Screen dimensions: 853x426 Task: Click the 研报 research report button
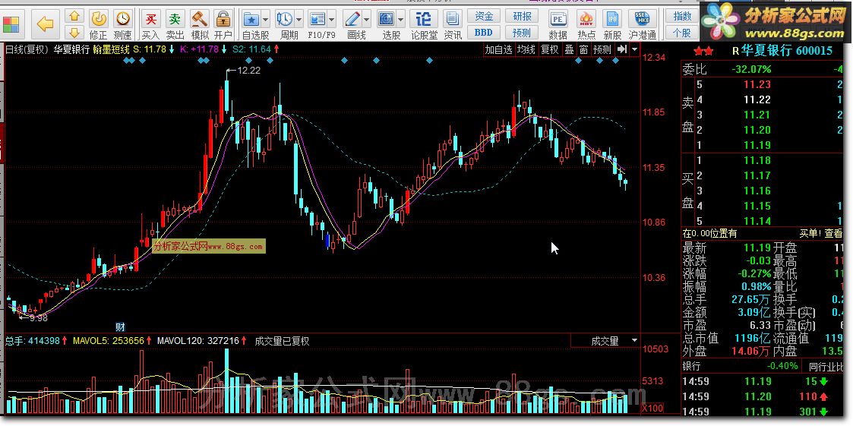tap(522, 16)
